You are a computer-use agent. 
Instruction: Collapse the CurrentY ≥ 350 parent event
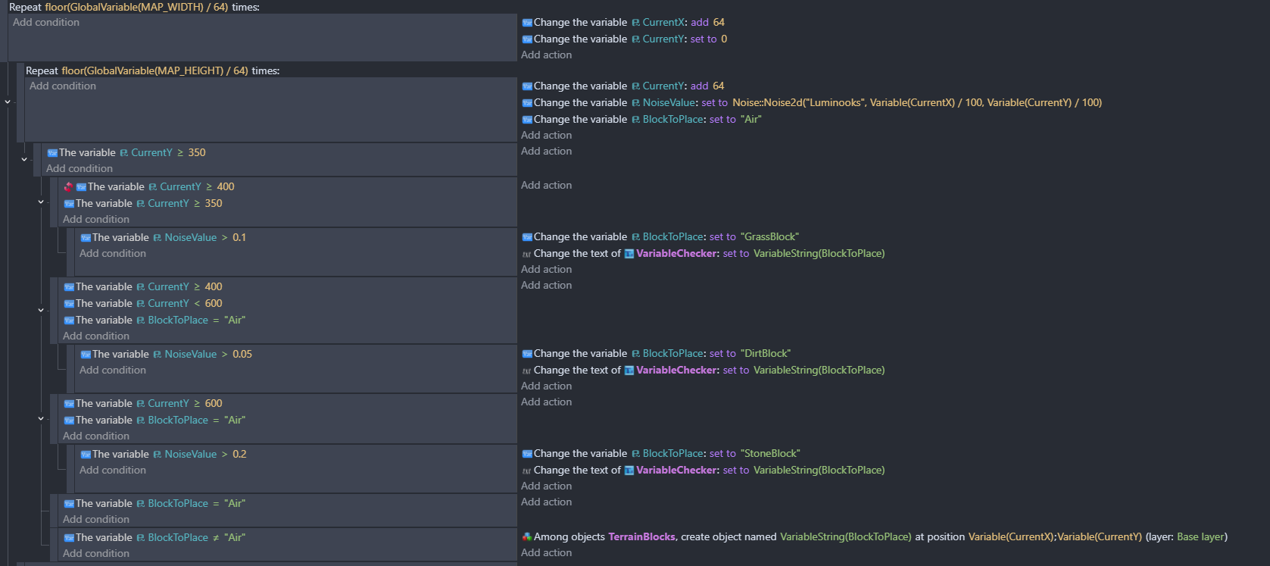coord(24,160)
